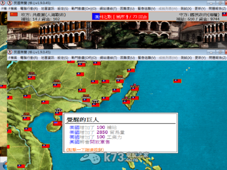This screenshot has height=170, width=227.
Task: Minimize the front 民國無雙 window
Action: click(211, 52)
